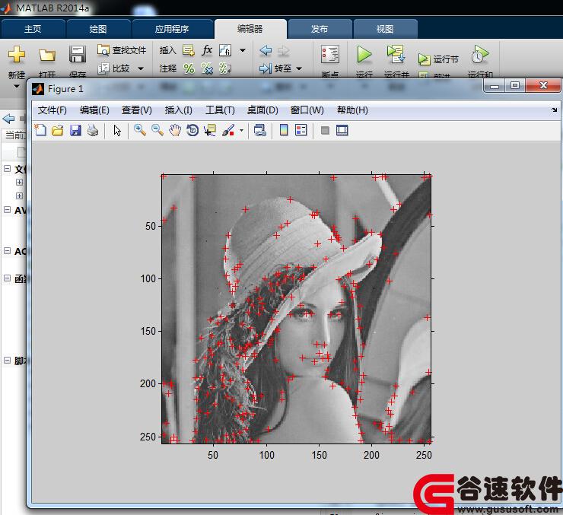This screenshot has height=515, width=563.
Task: Click the Lena image in Figure 1
Action: point(296,309)
